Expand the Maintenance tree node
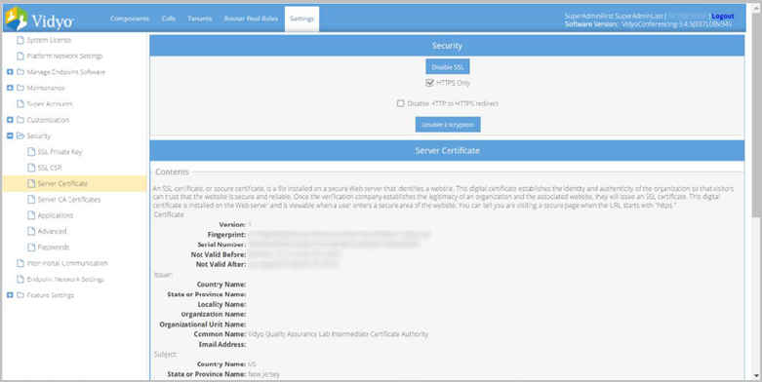Viewport: 762px width, 382px height. click(x=10, y=88)
